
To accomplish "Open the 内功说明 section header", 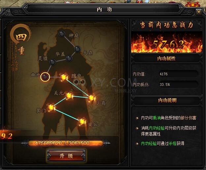I will click(167, 100).
